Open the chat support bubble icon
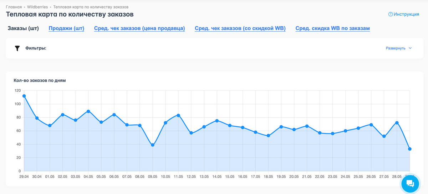The height and width of the screenshot is (194, 428). (x=410, y=184)
